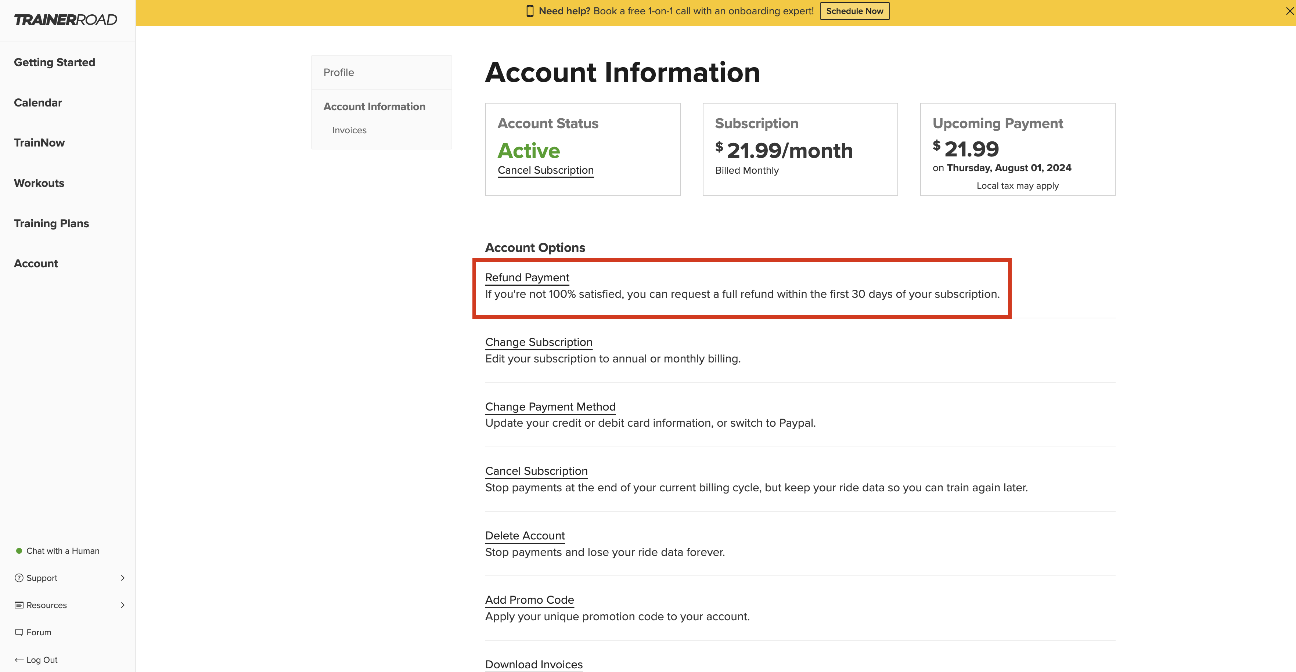The height and width of the screenshot is (672, 1296).
Task: Click 'Edit your subscription to annual or monthly billing' text
Action: click(612, 359)
